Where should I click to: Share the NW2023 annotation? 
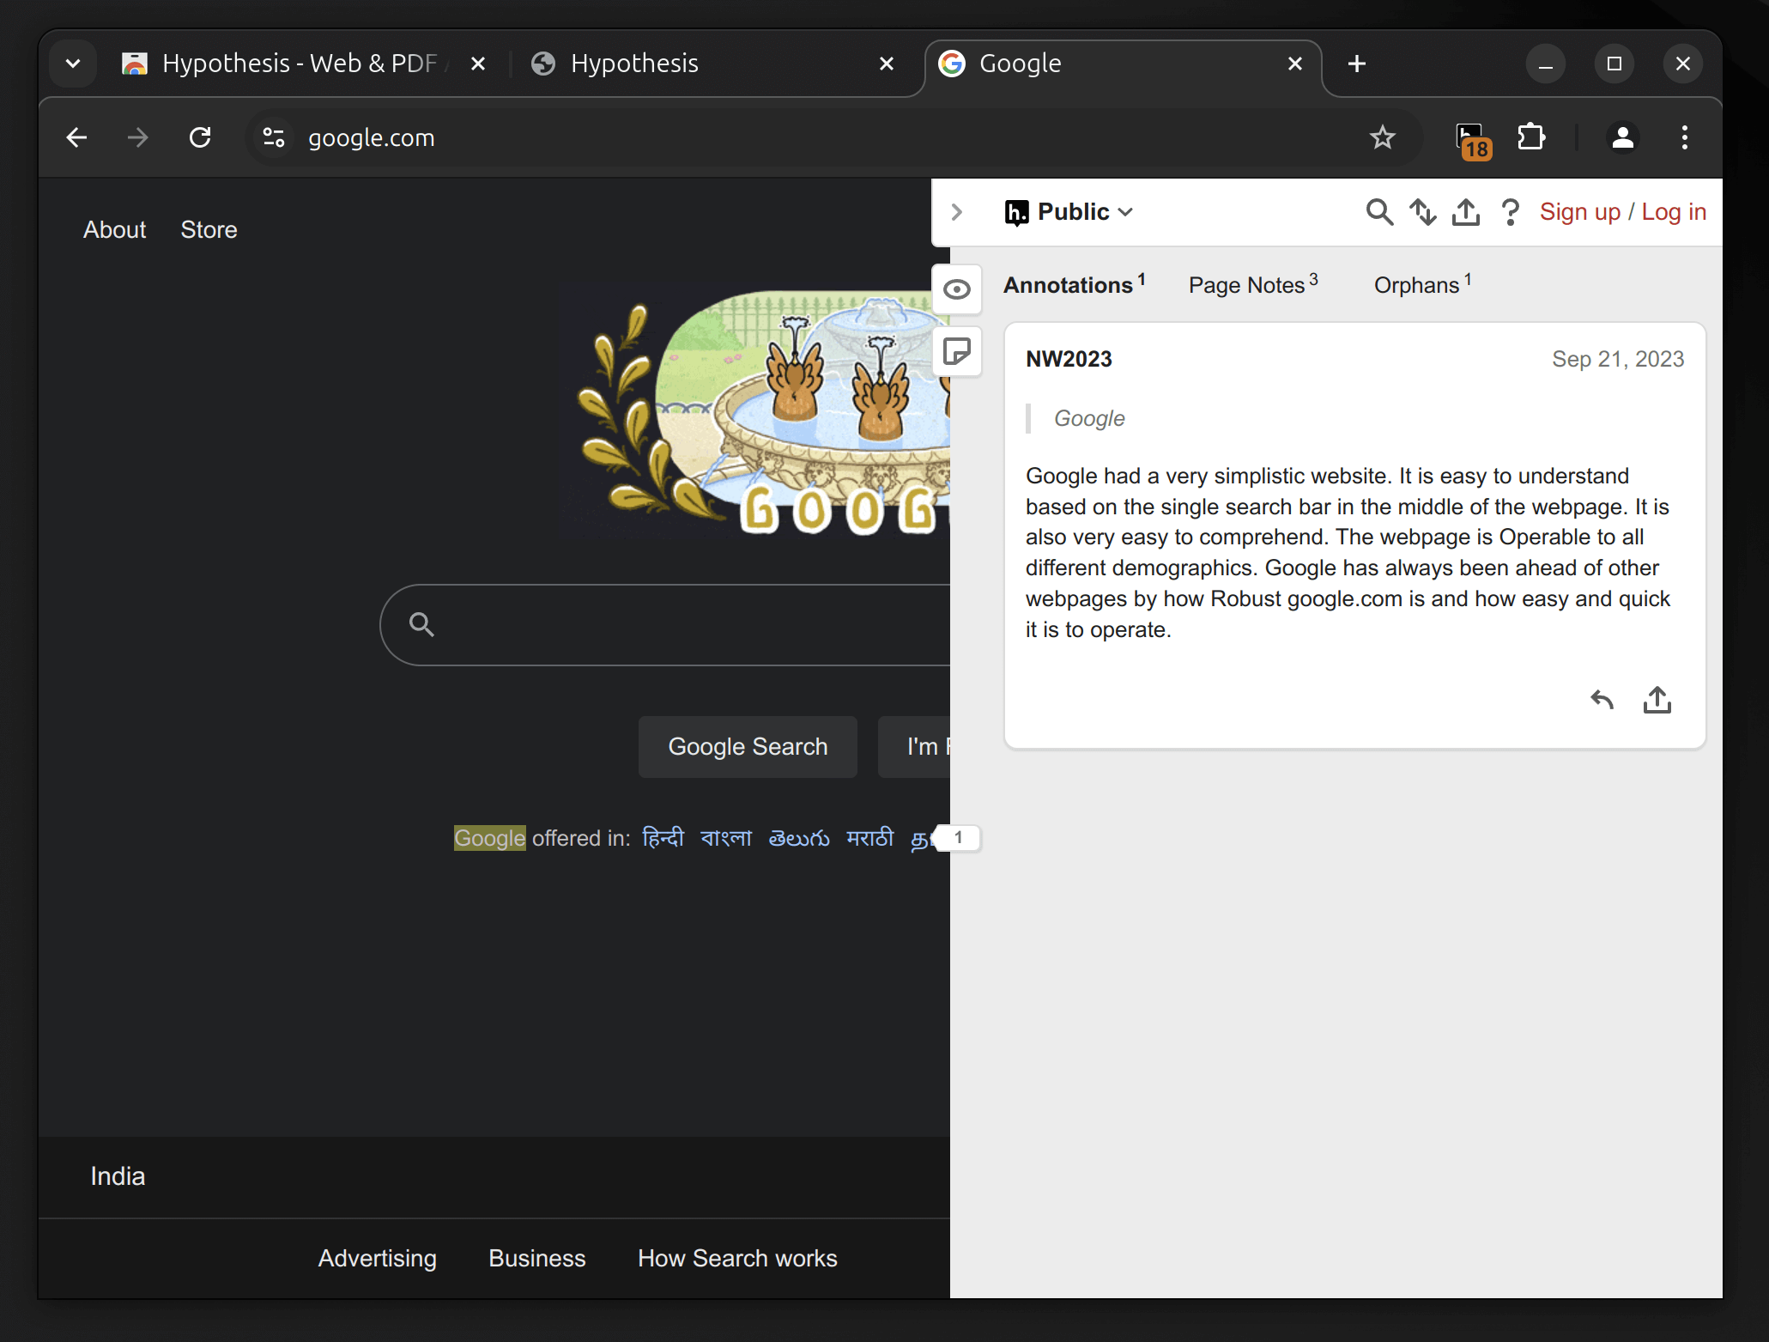(1657, 700)
